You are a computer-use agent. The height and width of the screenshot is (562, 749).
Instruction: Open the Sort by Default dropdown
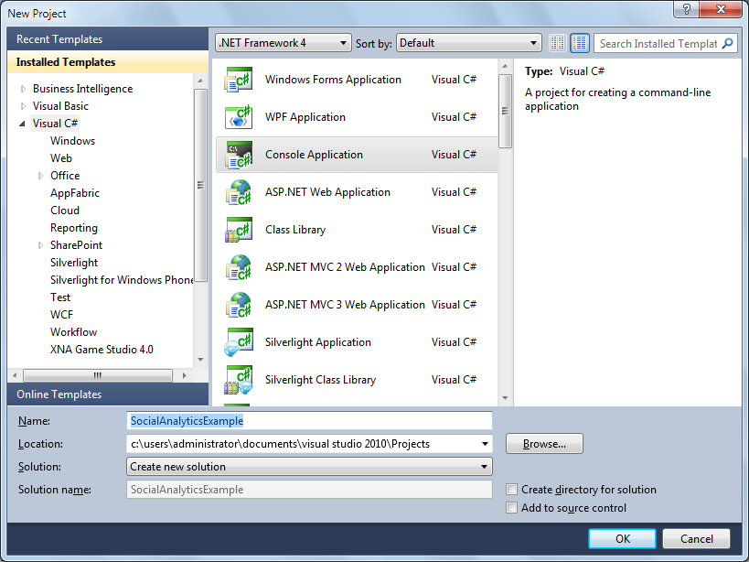(468, 43)
